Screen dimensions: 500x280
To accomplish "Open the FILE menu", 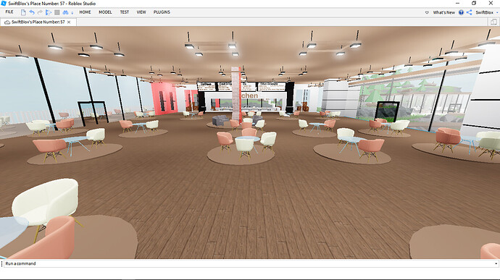I will click(9, 12).
